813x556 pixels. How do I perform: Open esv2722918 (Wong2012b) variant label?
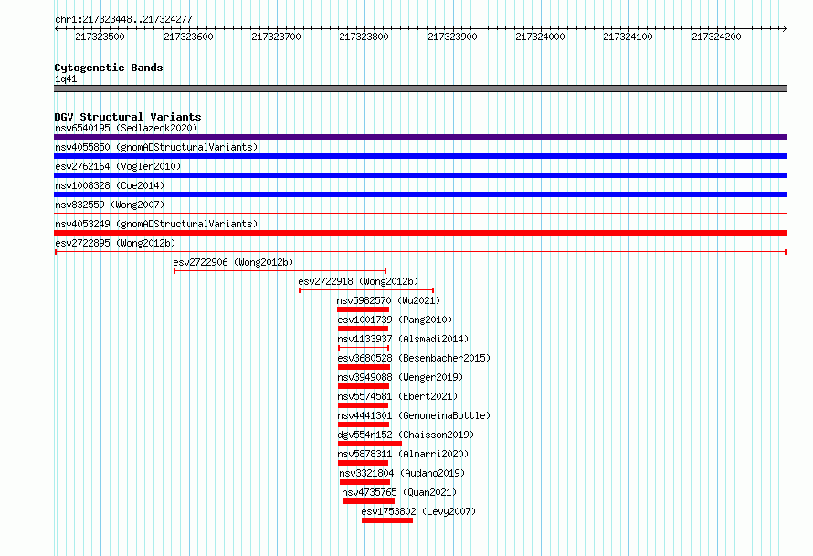358,281
